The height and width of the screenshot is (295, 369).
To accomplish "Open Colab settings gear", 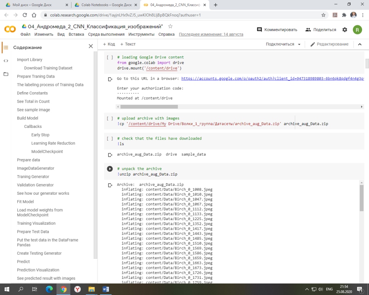I will coord(345,30).
